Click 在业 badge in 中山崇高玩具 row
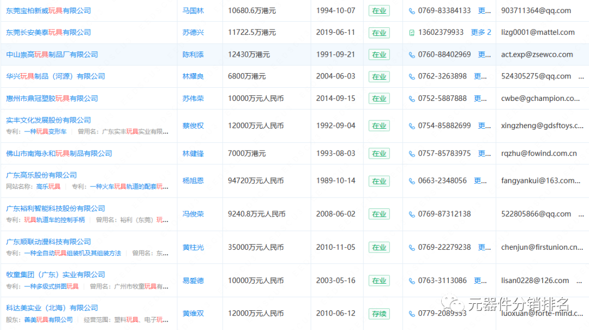589x330 pixels. (x=379, y=55)
